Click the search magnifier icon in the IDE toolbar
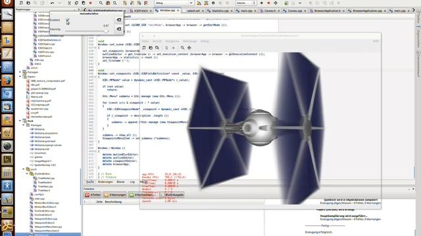This screenshot has height=236, width=421. point(101,3)
